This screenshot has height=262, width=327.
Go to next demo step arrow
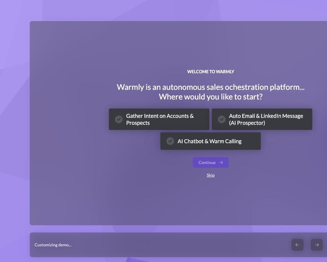coord(317,245)
